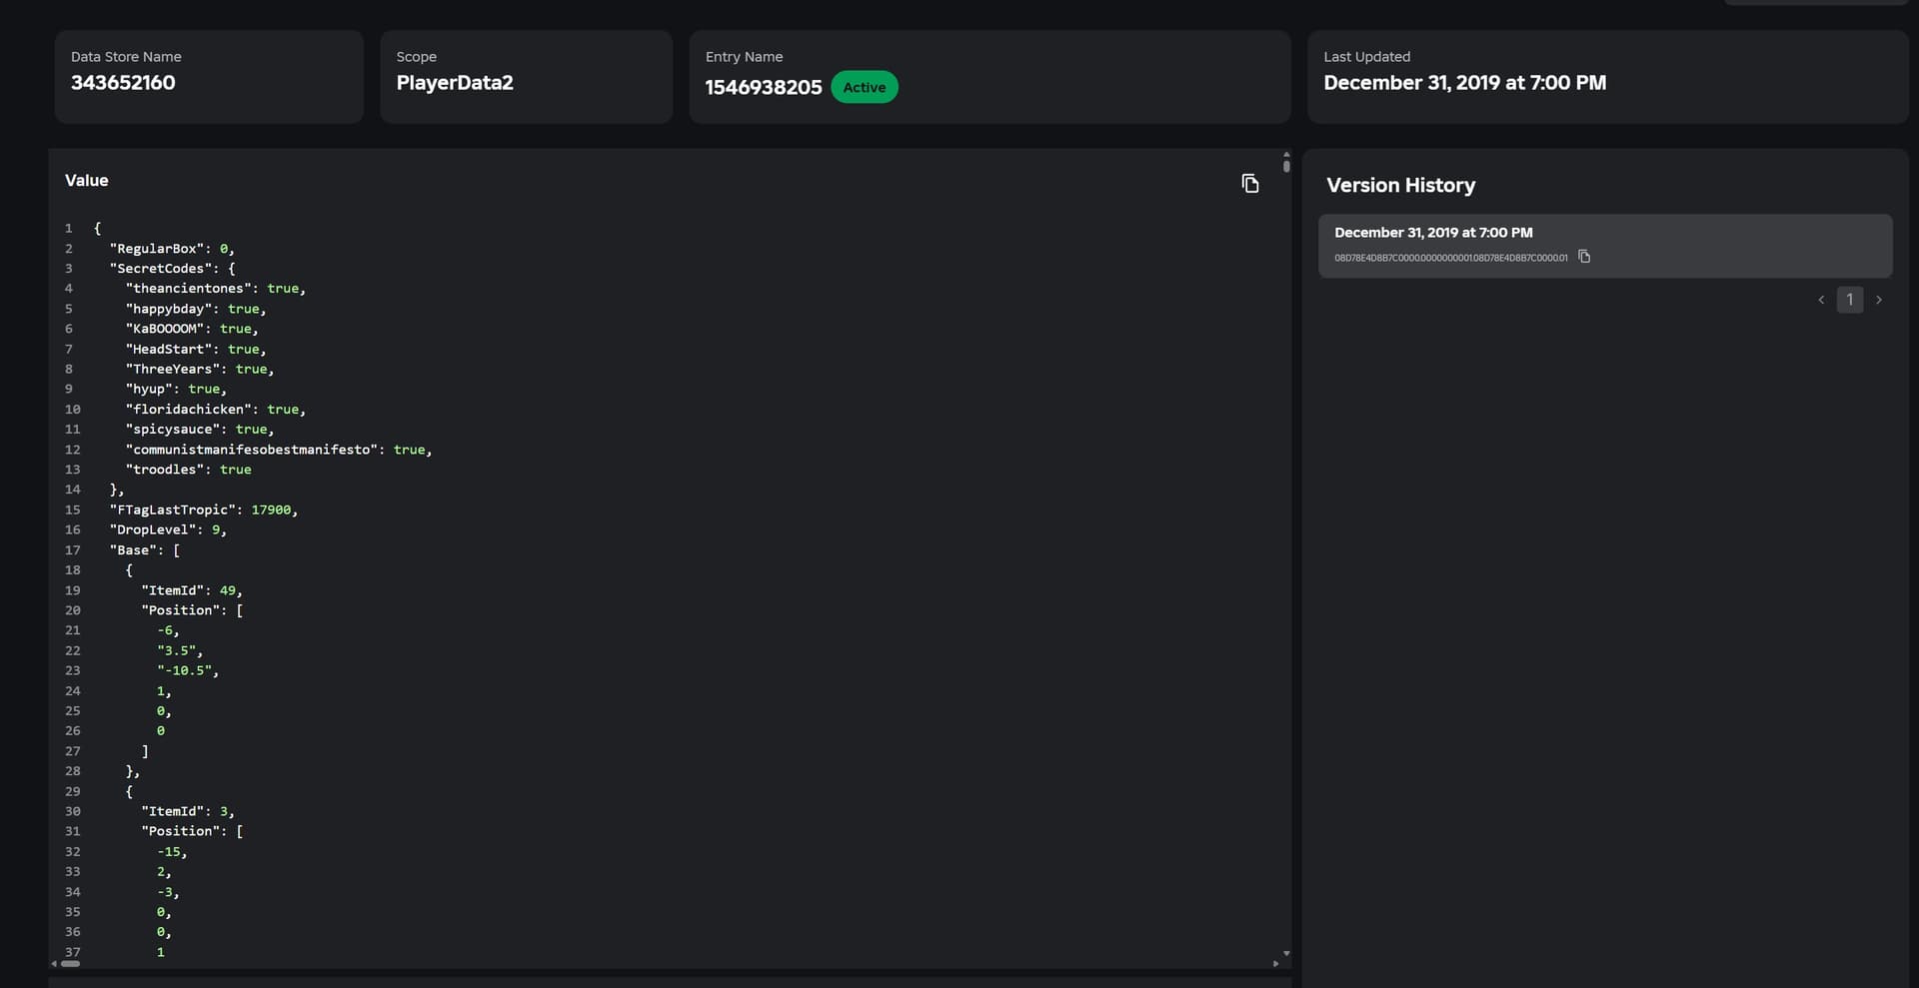Click the right arrow of the horizontal scrollbar
The height and width of the screenshot is (988, 1919).
[x=1274, y=964]
